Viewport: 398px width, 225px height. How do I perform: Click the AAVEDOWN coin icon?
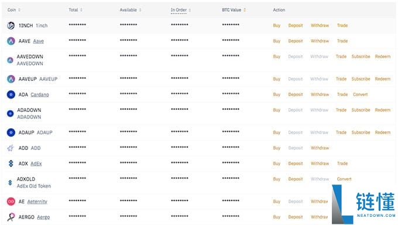click(x=10, y=60)
